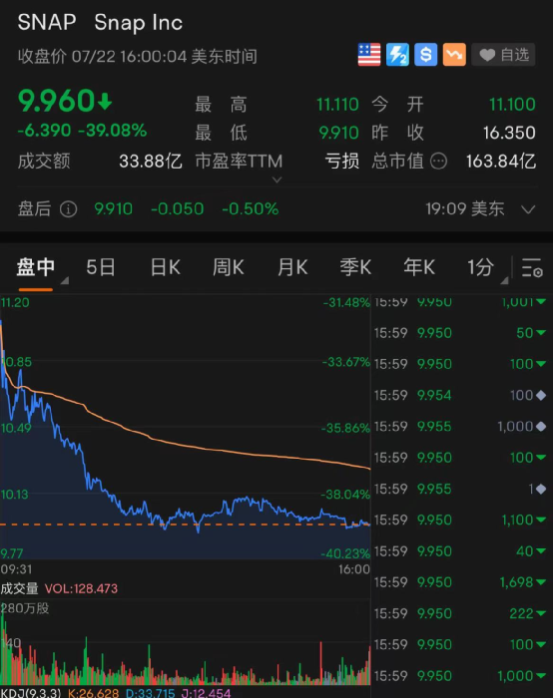Tap the current price 9.960
Viewport: 553px width, 698px height.
[57, 101]
